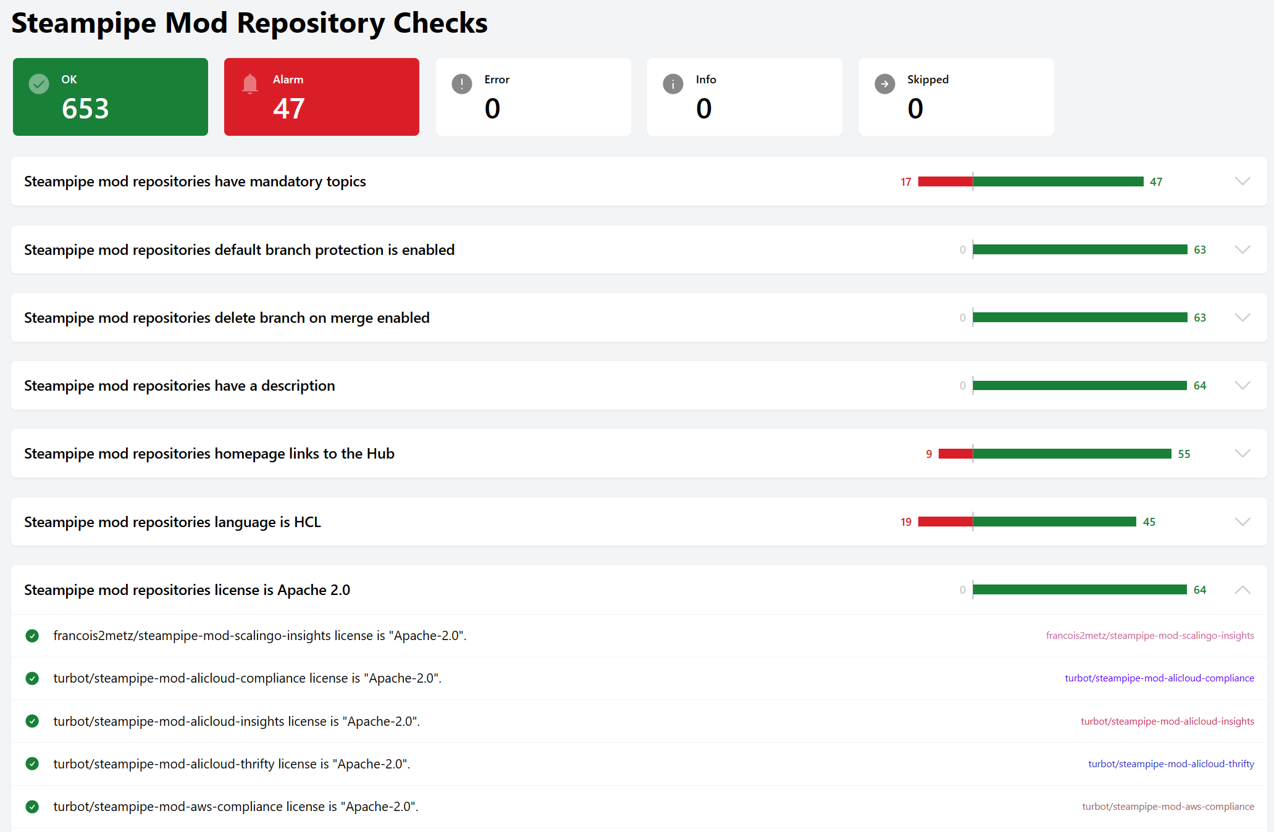Click scalingo-insights license result text
Screen dimensions: 1274x832
[260, 636]
